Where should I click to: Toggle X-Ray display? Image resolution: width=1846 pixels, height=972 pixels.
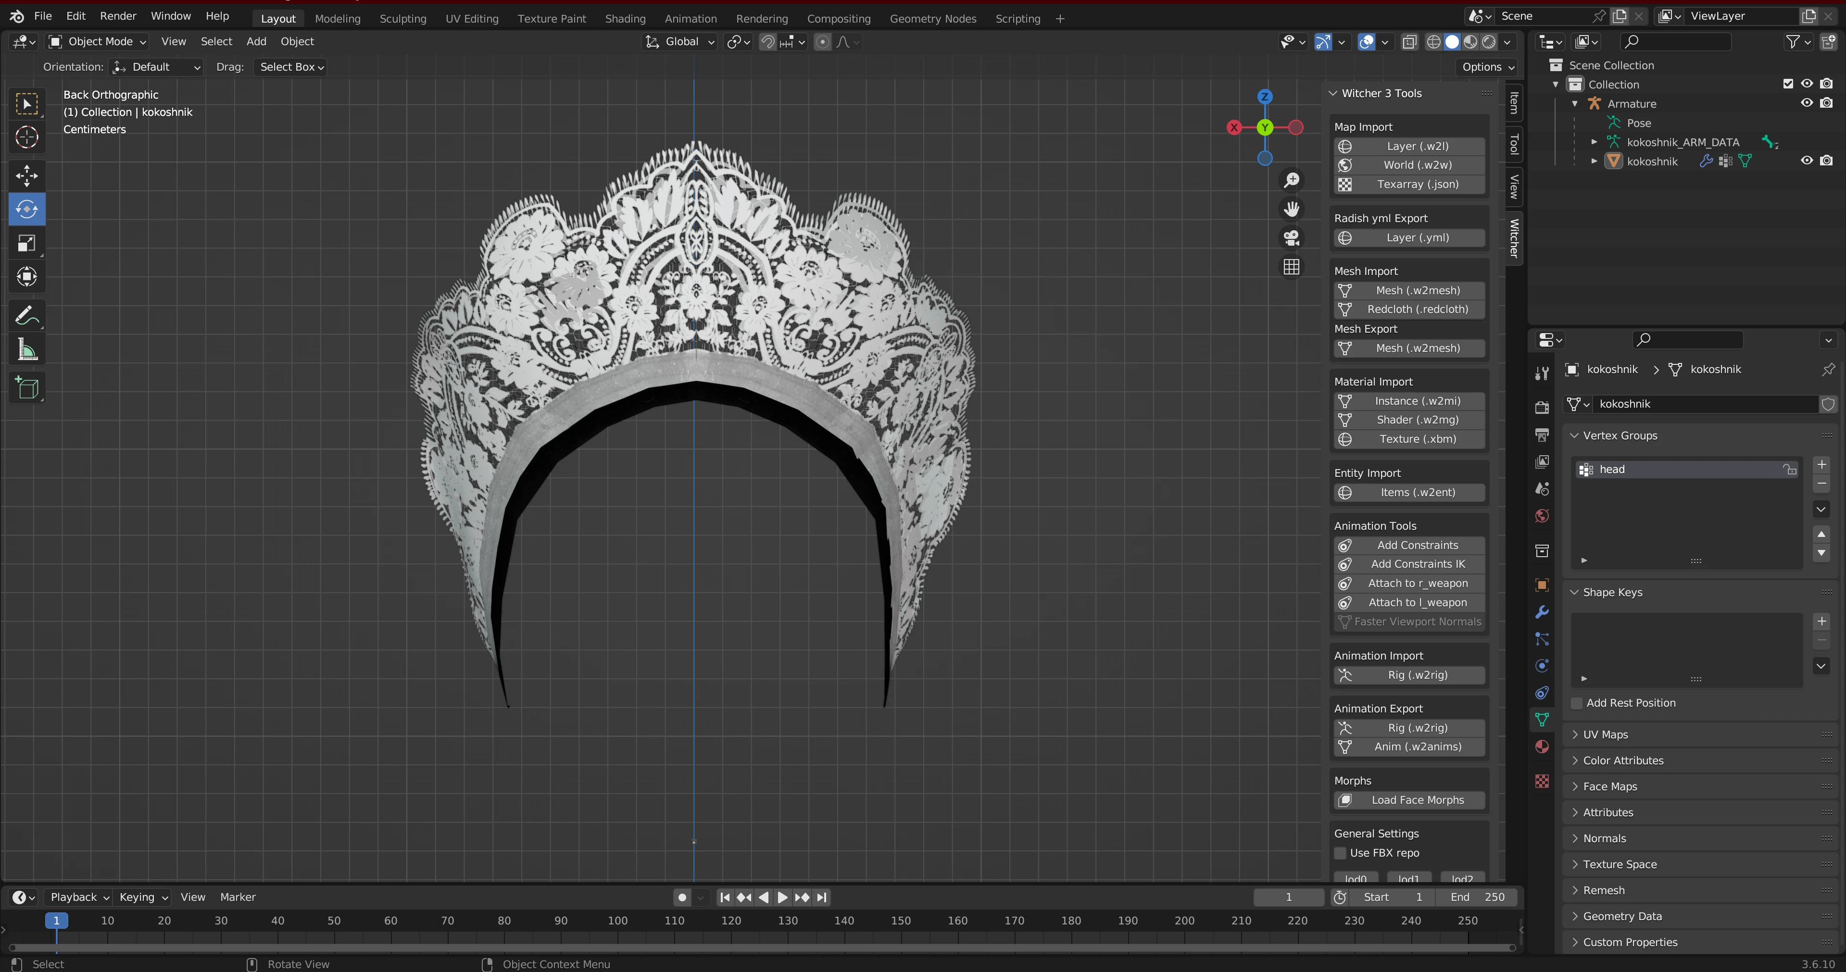click(1409, 41)
